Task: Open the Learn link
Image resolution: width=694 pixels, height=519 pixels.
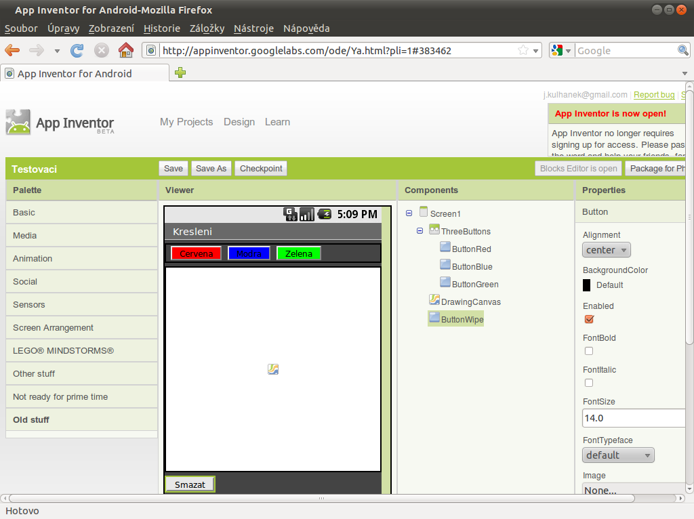Action: (277, 122)
